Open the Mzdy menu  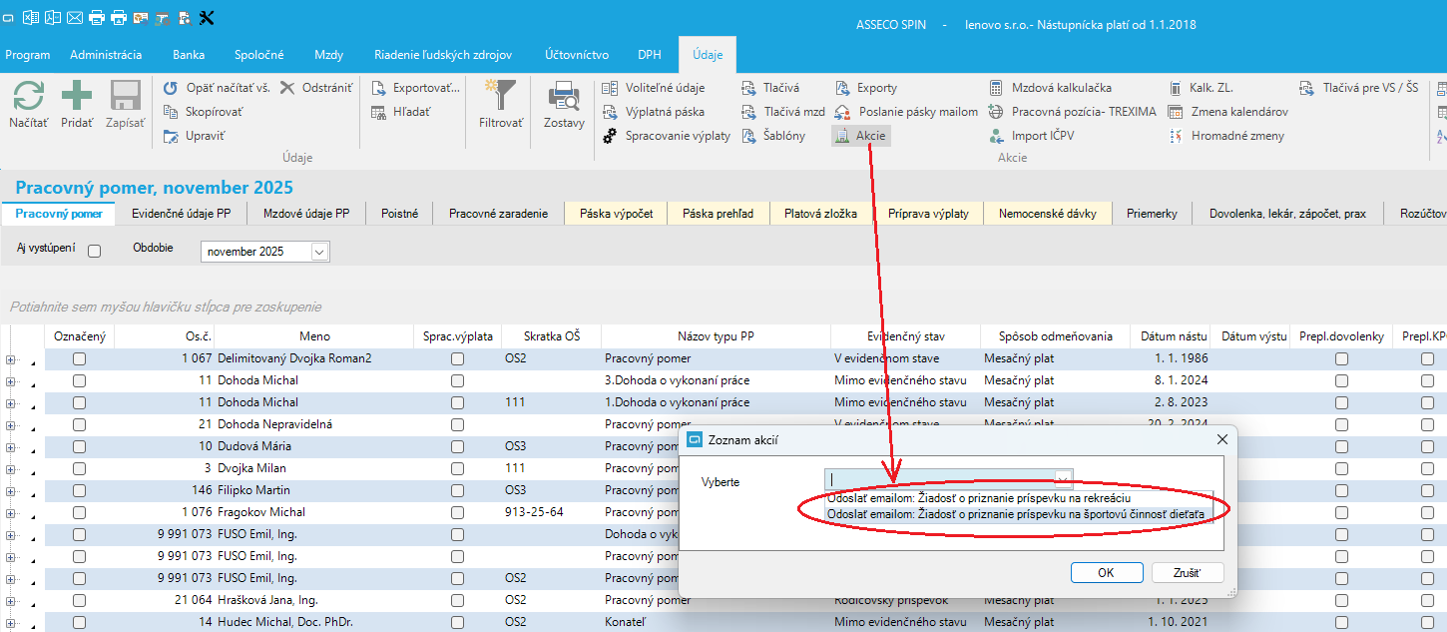(x=328, y=55)
